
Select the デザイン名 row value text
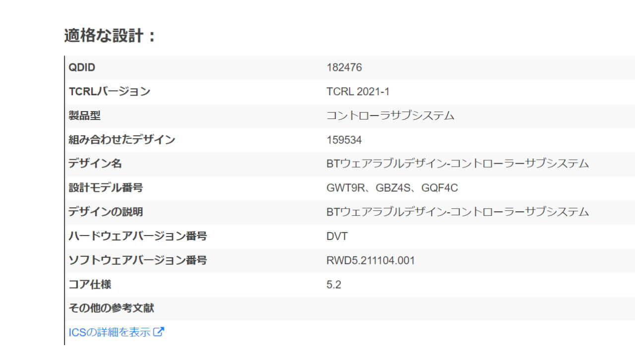point(457,164)
